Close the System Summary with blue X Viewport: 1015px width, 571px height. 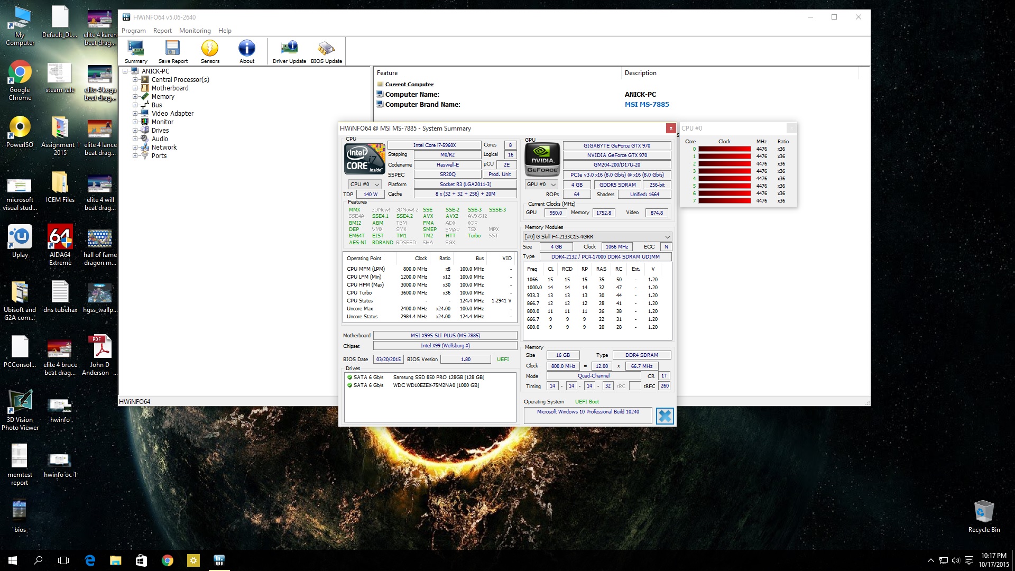coord(665,416)
